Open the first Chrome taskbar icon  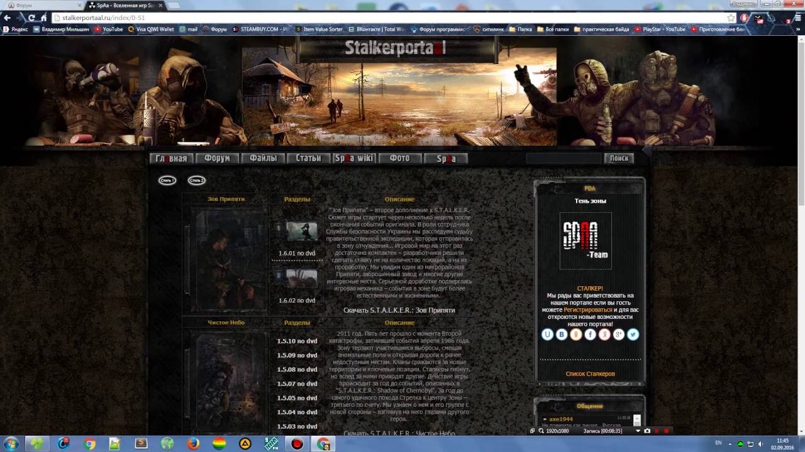(x=89, y=444)
